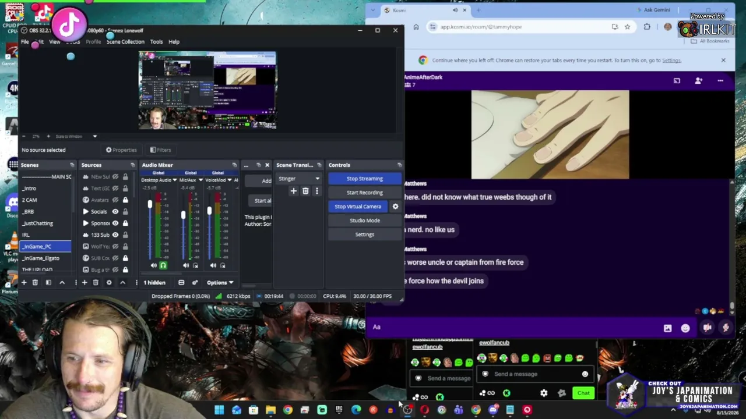Open the chat overlay settings gear icon
The height and width of the screenshot is (419, 746).
pos(544,393)
